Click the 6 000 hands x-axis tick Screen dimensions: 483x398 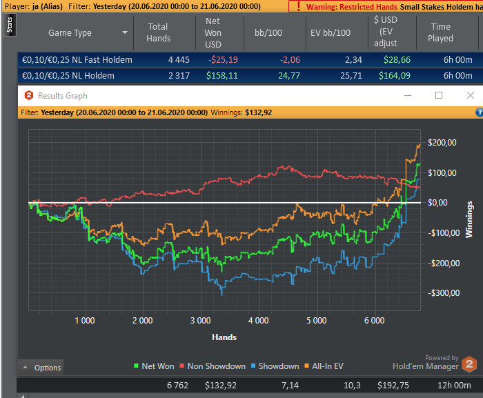[374, 320]
